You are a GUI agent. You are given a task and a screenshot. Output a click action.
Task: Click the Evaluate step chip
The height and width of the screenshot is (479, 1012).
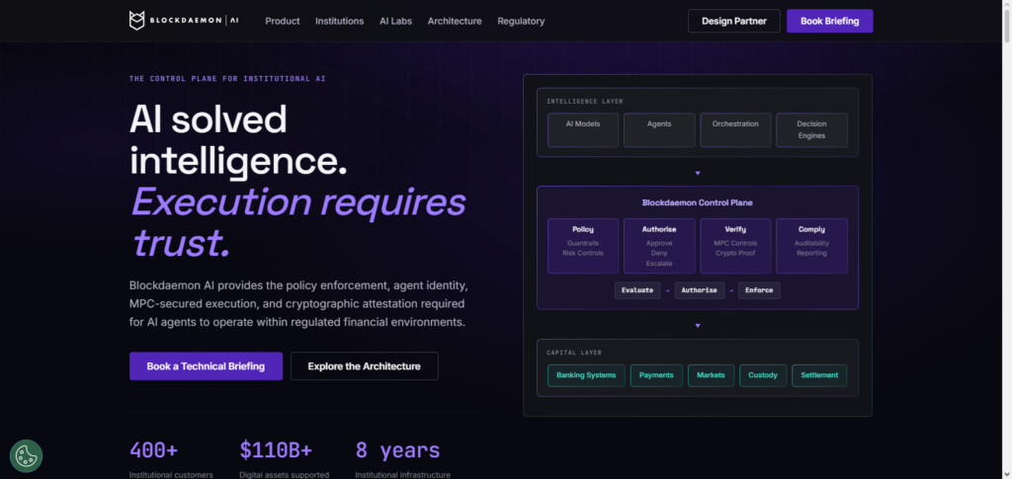(x=637, y=290)
